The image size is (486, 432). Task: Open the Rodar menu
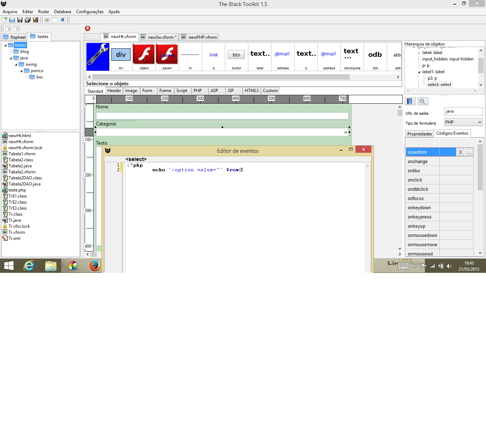click(43, 12)
